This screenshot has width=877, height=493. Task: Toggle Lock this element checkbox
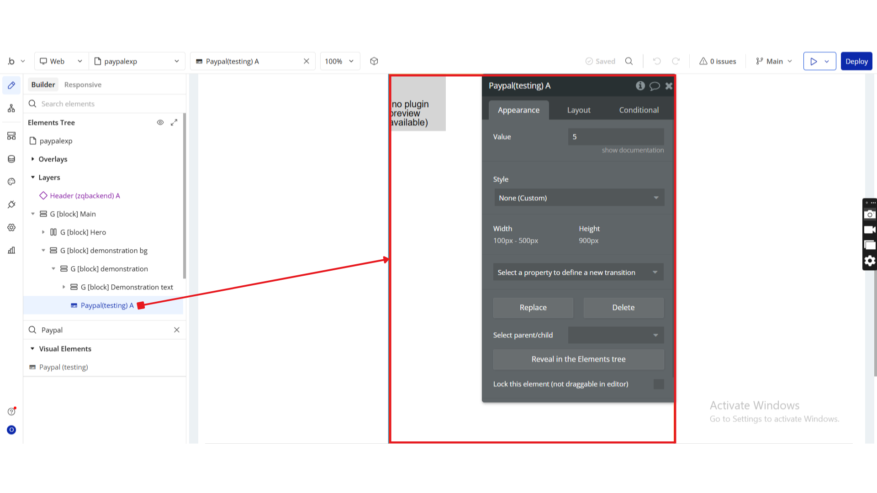pyautogui.click(x=659, y=384)
